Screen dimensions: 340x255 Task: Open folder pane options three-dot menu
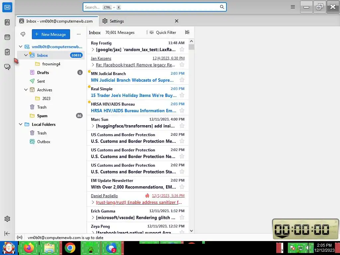[78, 34]
